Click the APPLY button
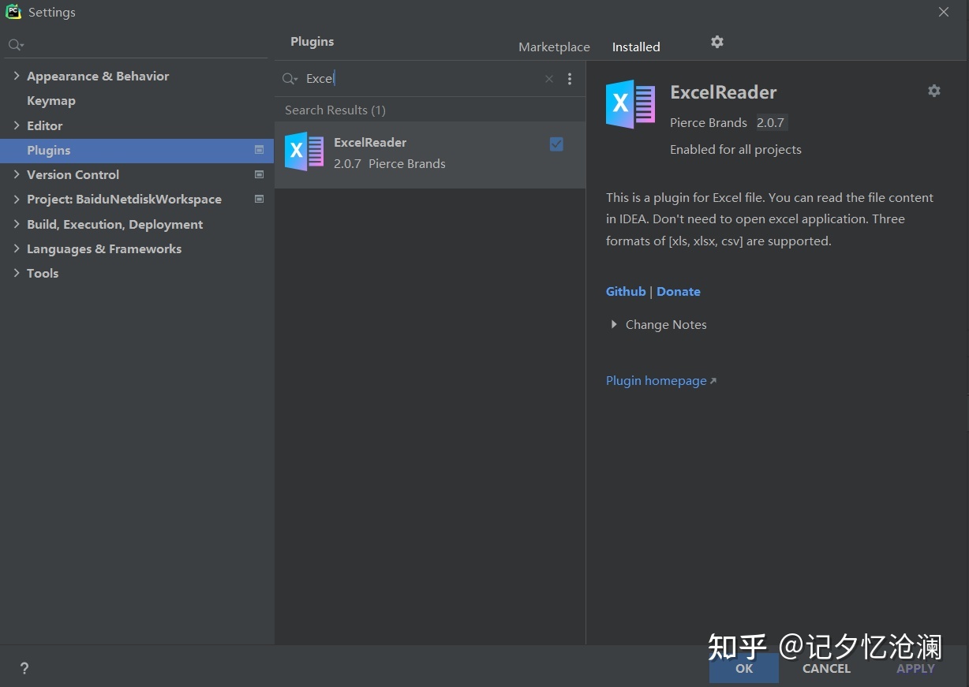Screen dimensions: 969x687 [x=915, y=668]
